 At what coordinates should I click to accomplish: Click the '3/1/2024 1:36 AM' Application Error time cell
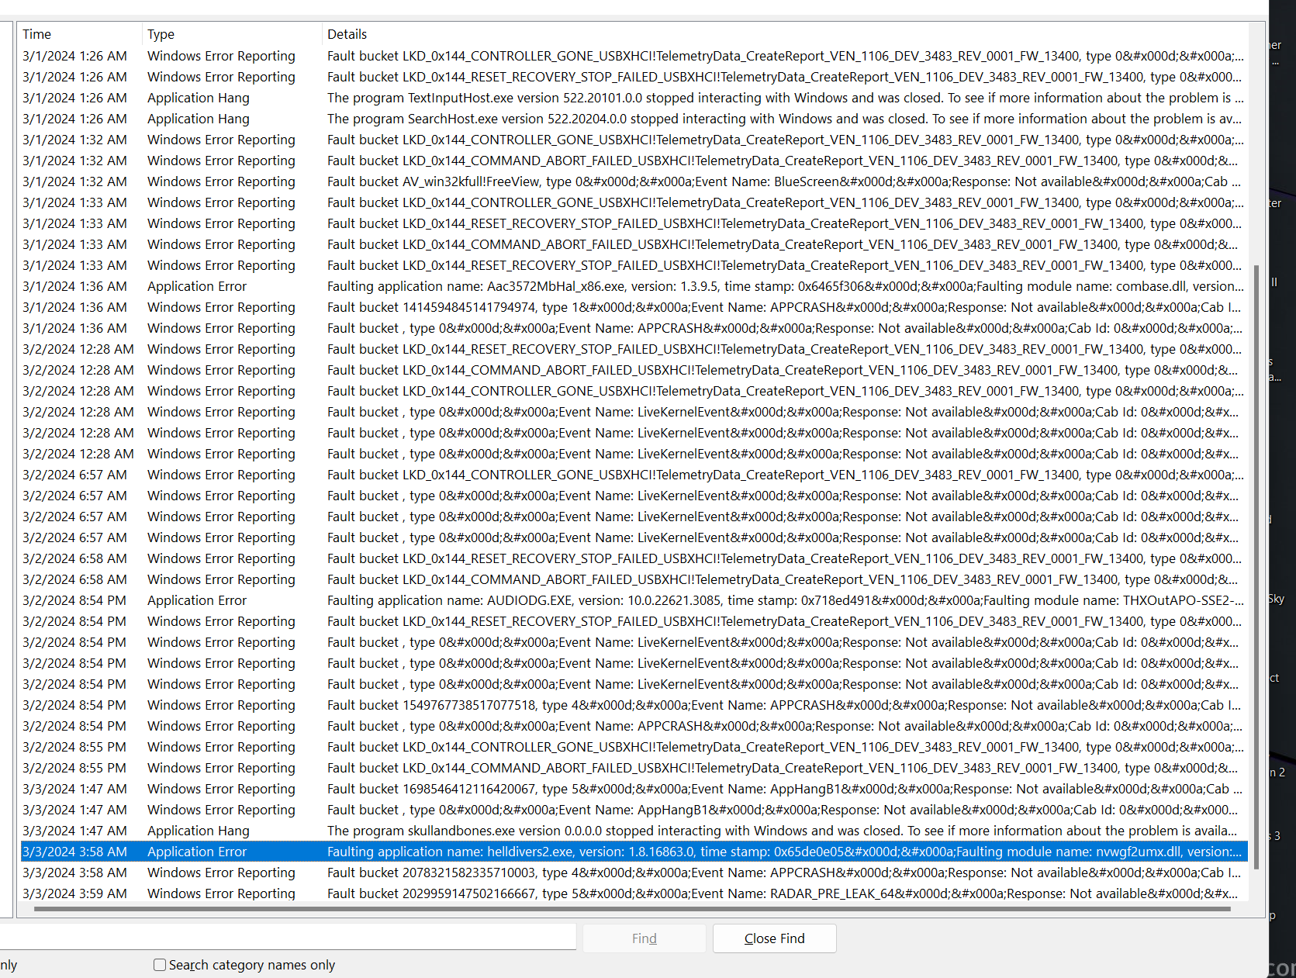(x=74, y=286)
